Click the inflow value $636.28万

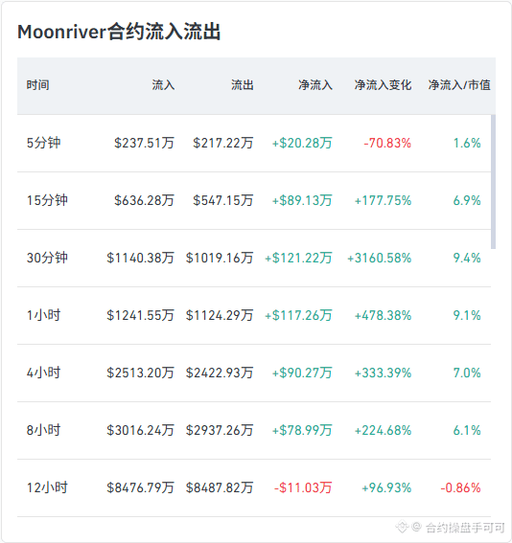pyautogui.click(x=144, y=200)
